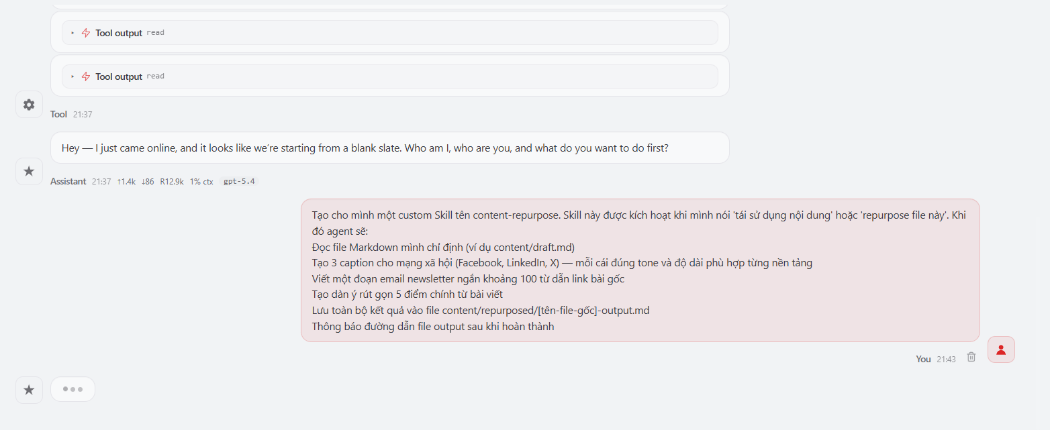The width and height of the screenshot is (1050, 430).
Task: Click the lightning icon on first Tool output
Action: pos(85,33)
